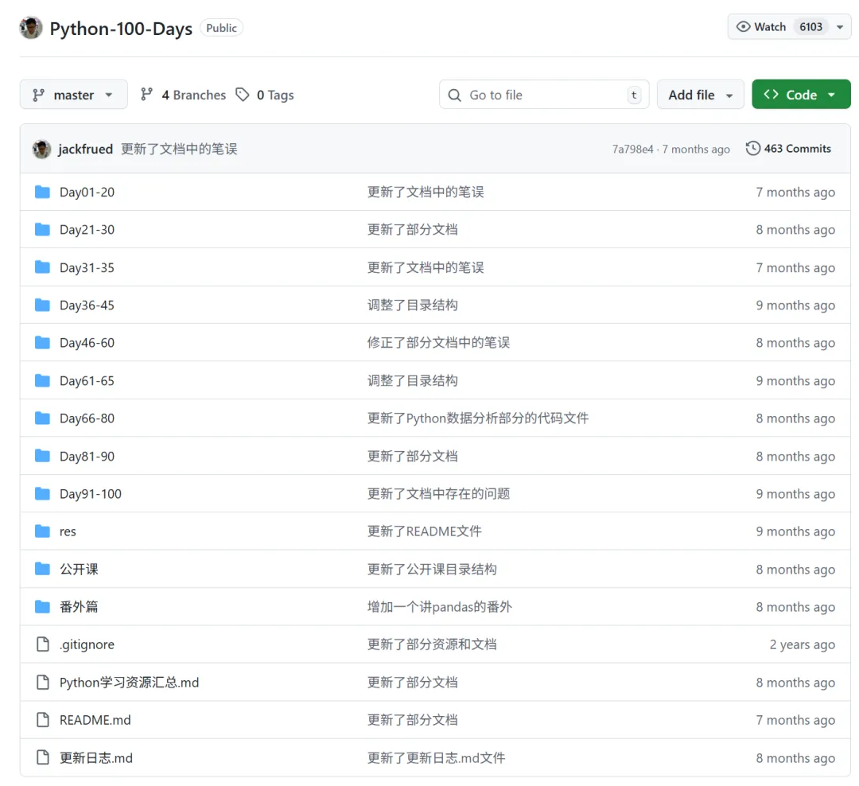This screenshot has width=859, height=786.
Task: Open the Day21-30 folder
Action: click(87, 230)
